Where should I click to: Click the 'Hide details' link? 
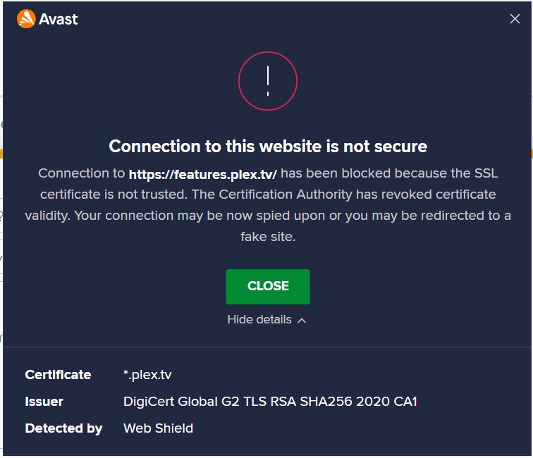[x=259, y=320]
